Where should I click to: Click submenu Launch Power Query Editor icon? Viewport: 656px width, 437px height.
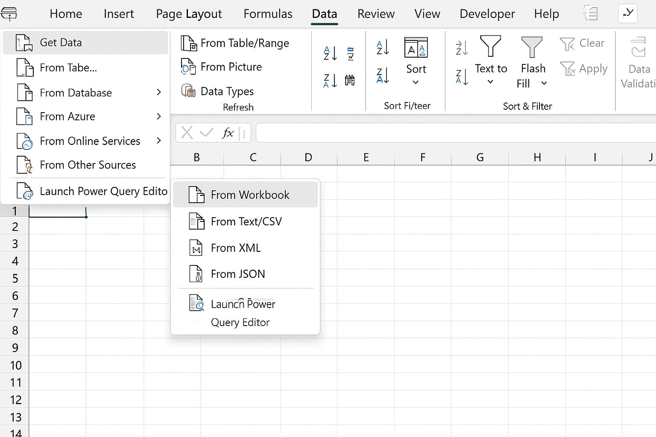point(196,303)
